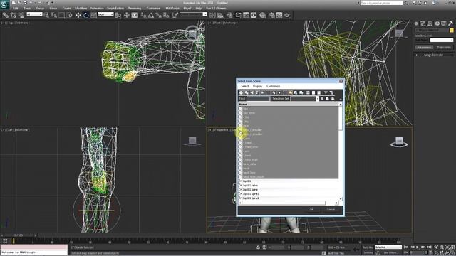Screen dimensions: 456x256
Task: Click Select None icon in Select From Scene
Action: pos(313,93)
